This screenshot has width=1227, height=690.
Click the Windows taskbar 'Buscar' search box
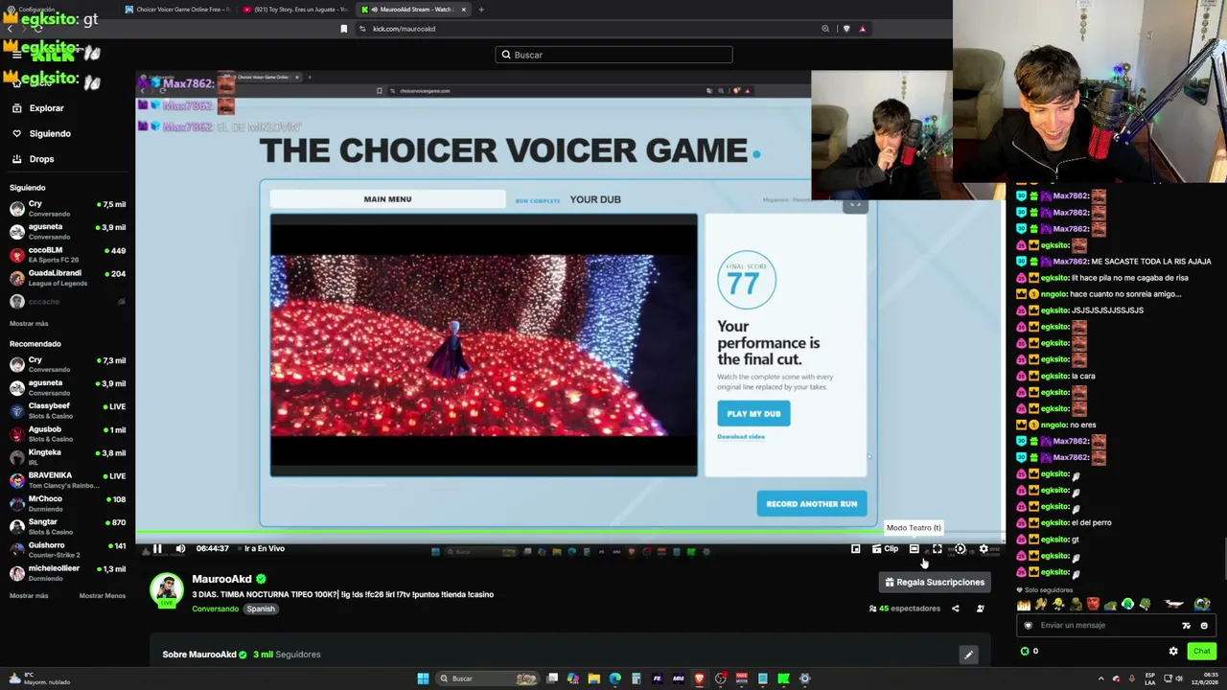pos(487,678)
